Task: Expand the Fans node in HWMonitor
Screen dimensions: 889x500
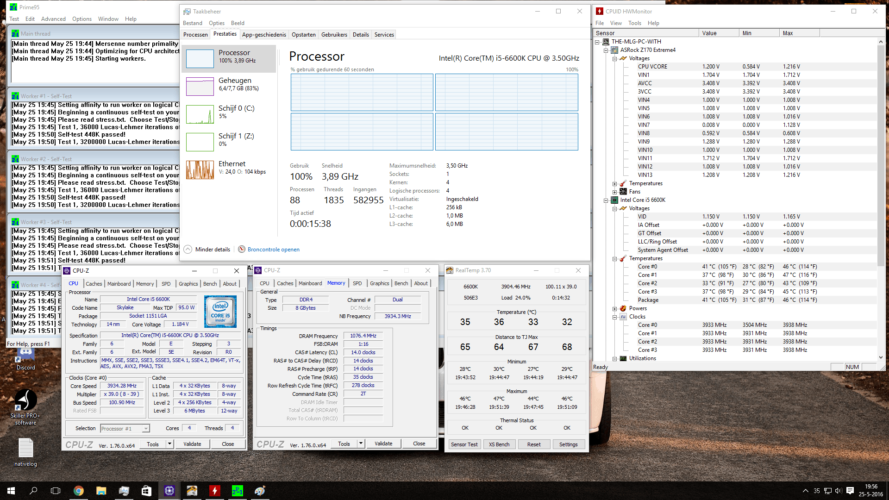Action: (x=614, y=192)
